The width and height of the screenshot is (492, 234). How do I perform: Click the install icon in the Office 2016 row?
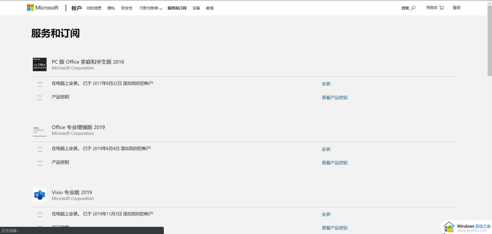pyautogui.click(x=40, y=84)
